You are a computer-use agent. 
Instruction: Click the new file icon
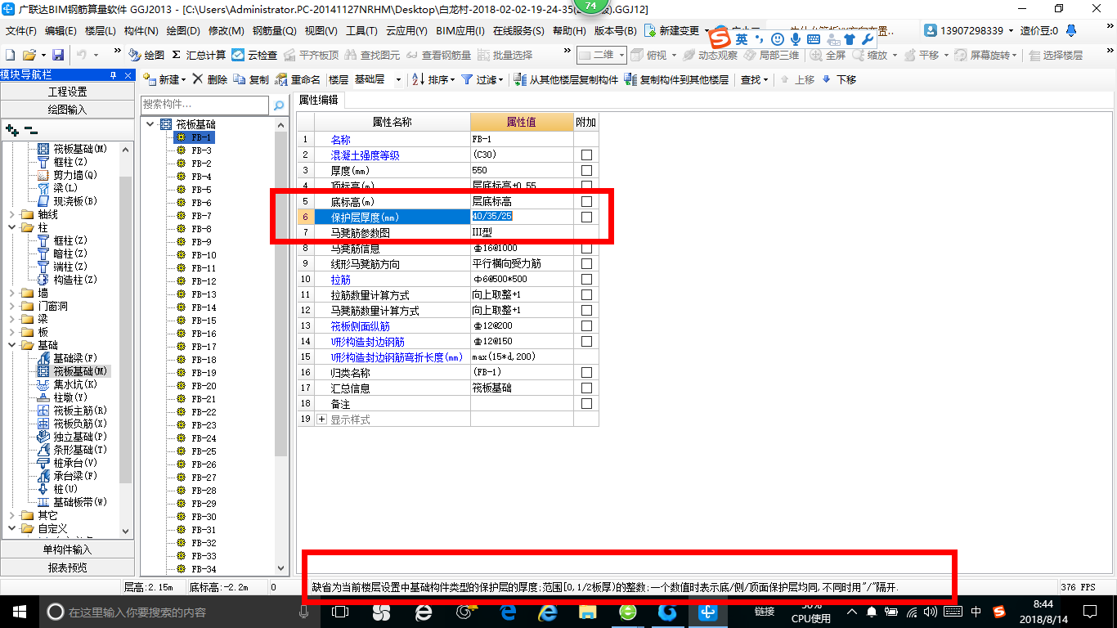[x=10, y=55]
